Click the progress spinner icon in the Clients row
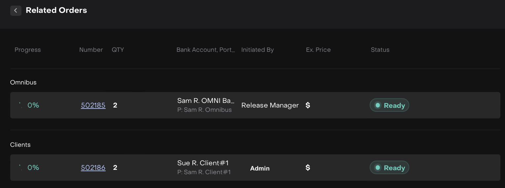Image resolution: width=505 pixels, height=188 pixels. coord(20,168)
